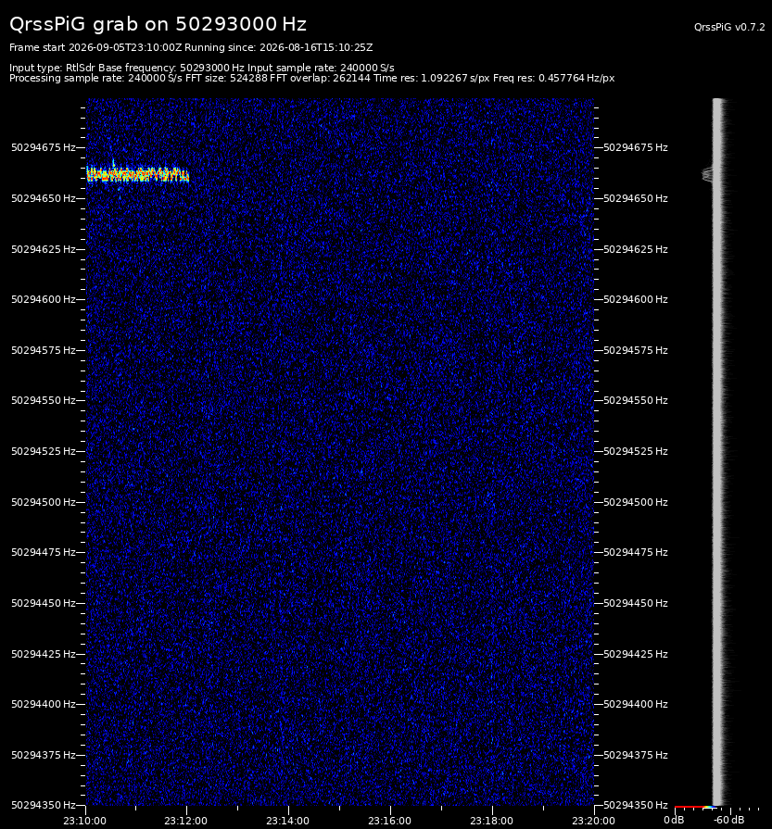The height and width of the screenshot is (829, 772).
Task: Click the QrssPiG v0.7.2 version text
Action: (x=729, y=27)
